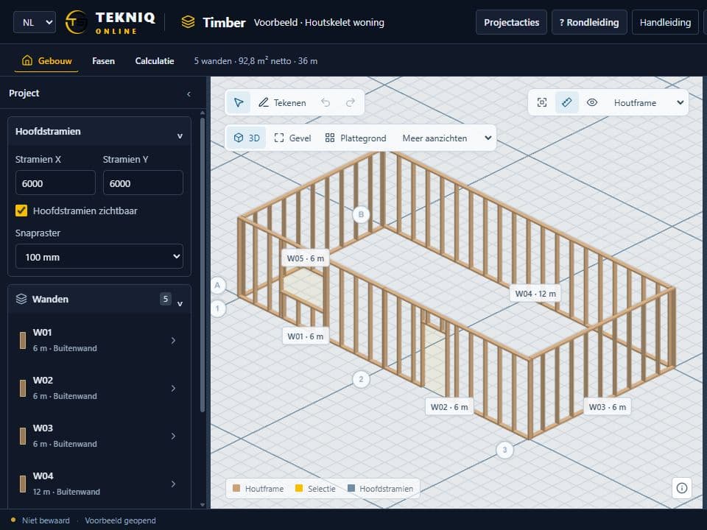Select the pointer selection tool
The height and width of the screenshot is (530, 707).
pyautogui.click(x=239, y=103)
